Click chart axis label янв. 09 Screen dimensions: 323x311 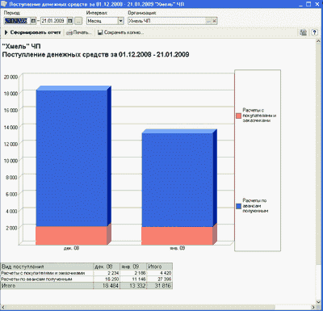pyautogui.click(x=178, y=248)
